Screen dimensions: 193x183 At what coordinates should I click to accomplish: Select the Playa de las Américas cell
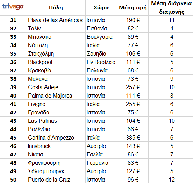56,20
